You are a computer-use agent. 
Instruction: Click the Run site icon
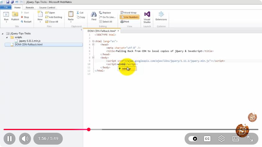point(6,15)
